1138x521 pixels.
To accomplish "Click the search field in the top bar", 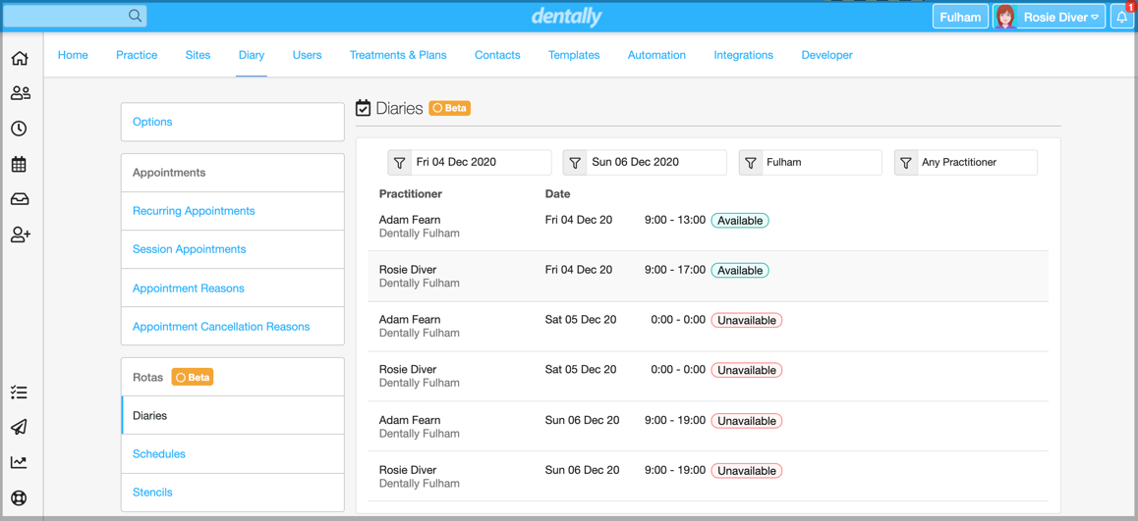I will coord(67,16).
